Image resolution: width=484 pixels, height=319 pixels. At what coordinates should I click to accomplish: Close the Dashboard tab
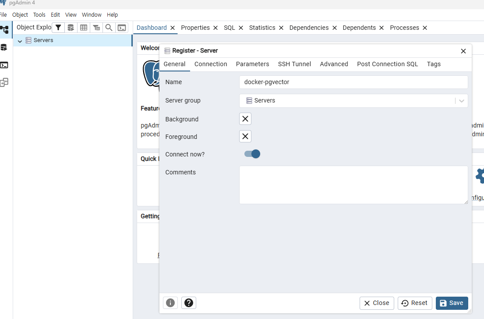point(173,28)
